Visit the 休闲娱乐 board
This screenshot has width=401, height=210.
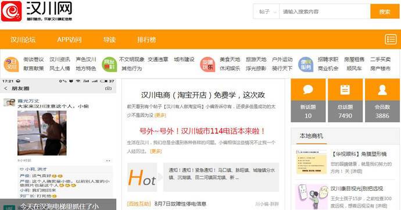(x=230, y=69)
